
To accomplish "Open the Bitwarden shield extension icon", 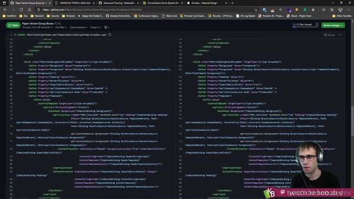I will click(264, 10).
